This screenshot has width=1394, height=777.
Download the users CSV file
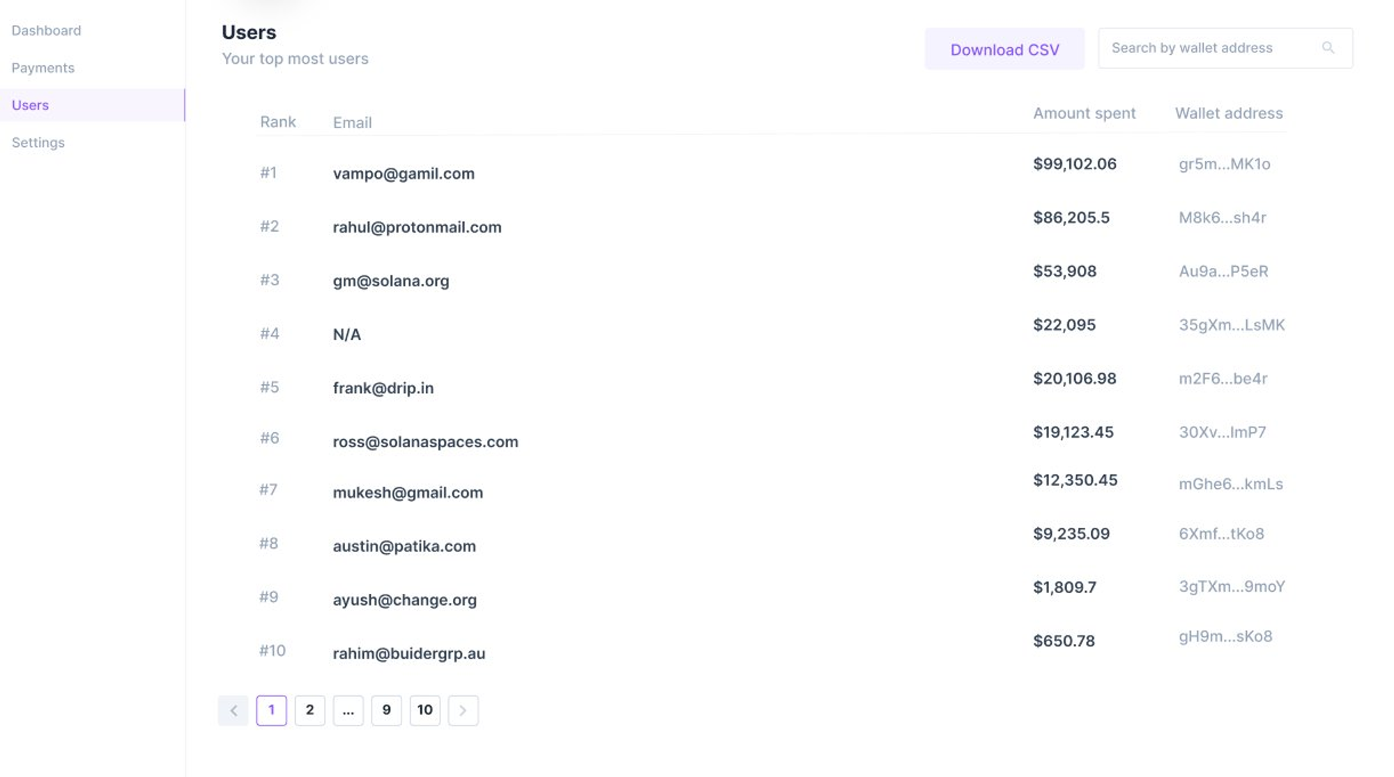[x=1004, y=49]
